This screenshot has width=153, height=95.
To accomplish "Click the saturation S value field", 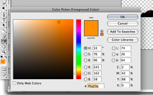I will 97,54.
